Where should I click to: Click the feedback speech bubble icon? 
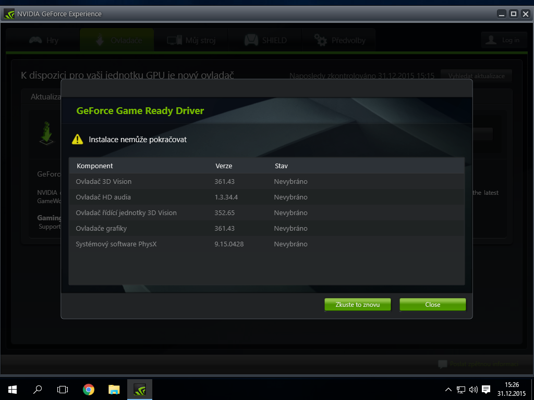click(442, 364)
